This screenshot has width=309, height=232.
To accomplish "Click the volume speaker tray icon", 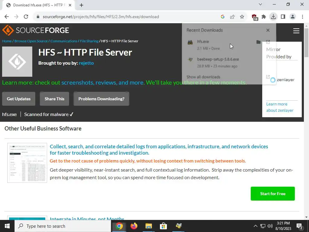I will [270, 226].
